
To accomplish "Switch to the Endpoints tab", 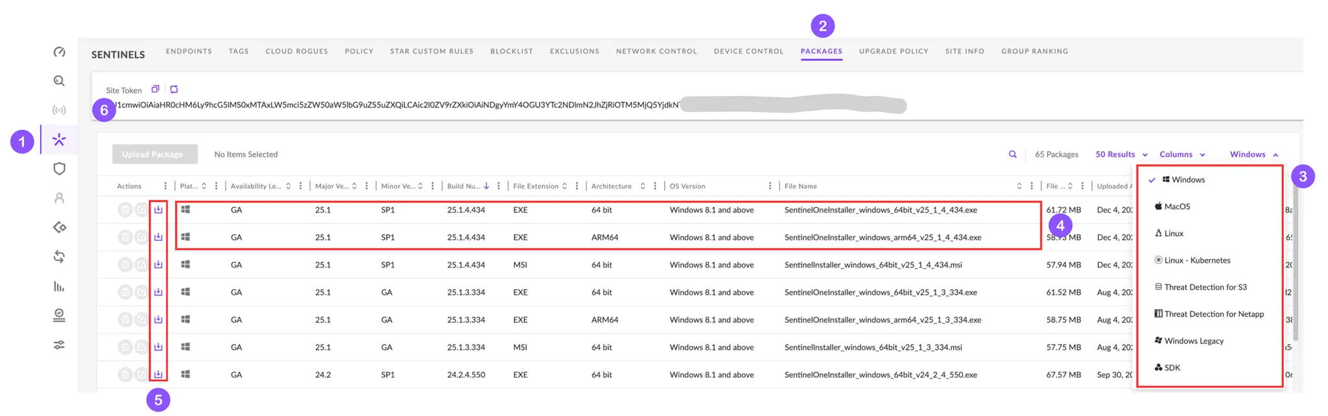I will (x=189, y=51).
